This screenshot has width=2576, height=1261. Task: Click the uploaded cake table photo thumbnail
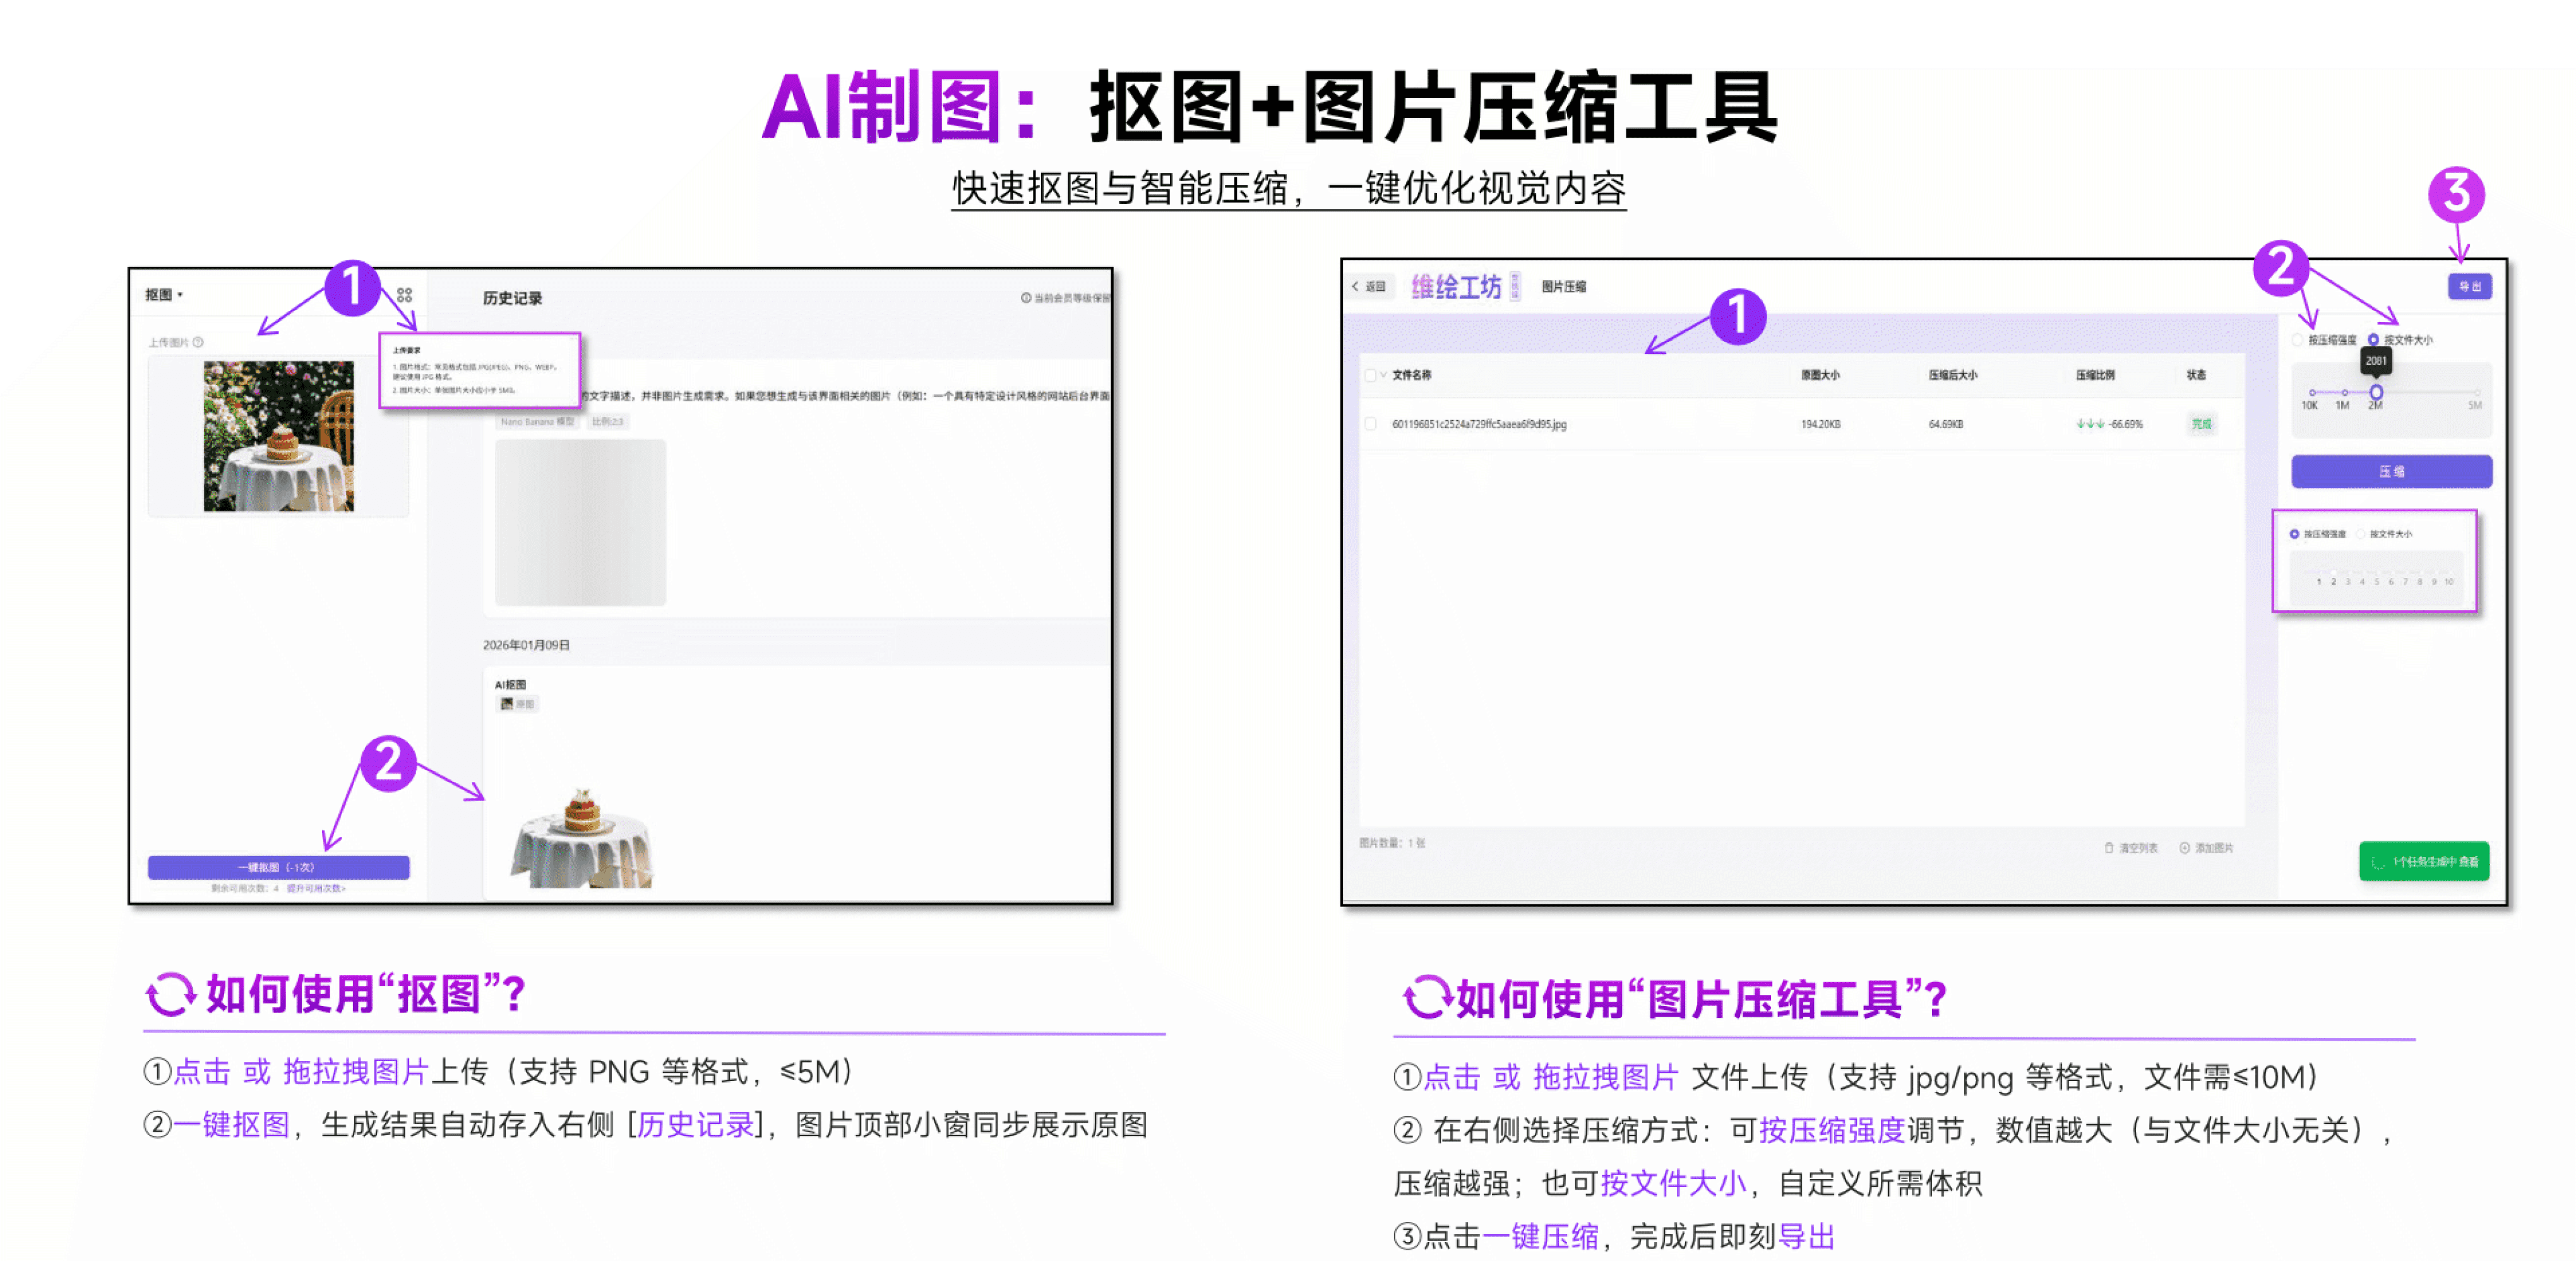pyautogui.click(x=278, y=436)
